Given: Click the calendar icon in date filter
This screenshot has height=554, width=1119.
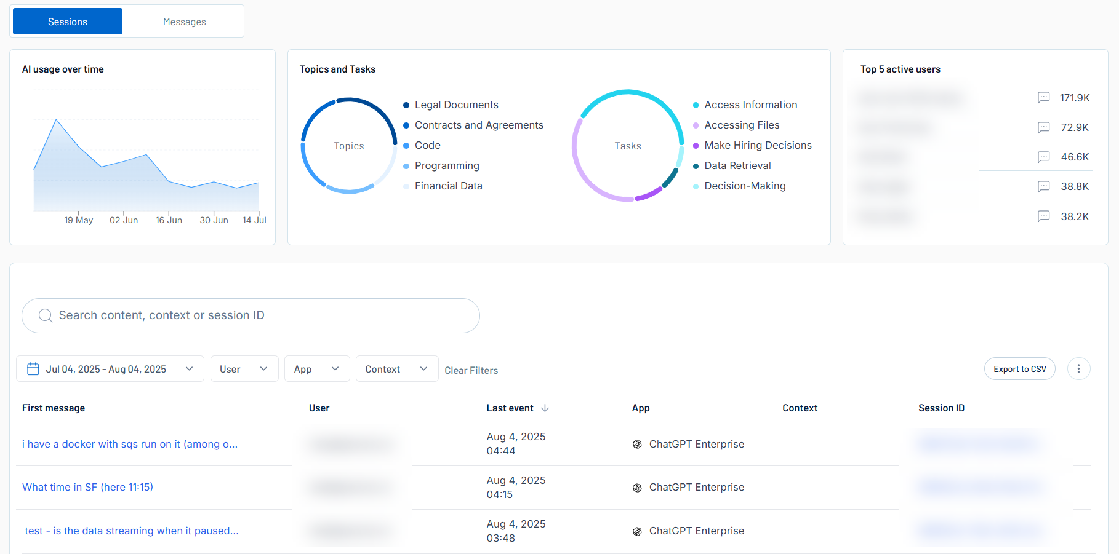Looking at the screenshot, I should pos(33,369).
